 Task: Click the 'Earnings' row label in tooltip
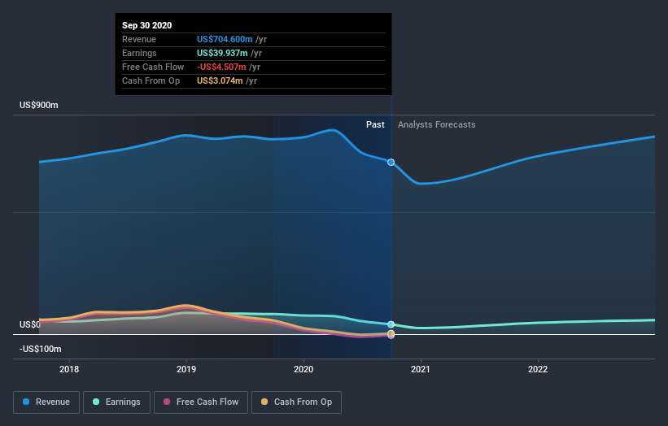(x=139, y=53)
